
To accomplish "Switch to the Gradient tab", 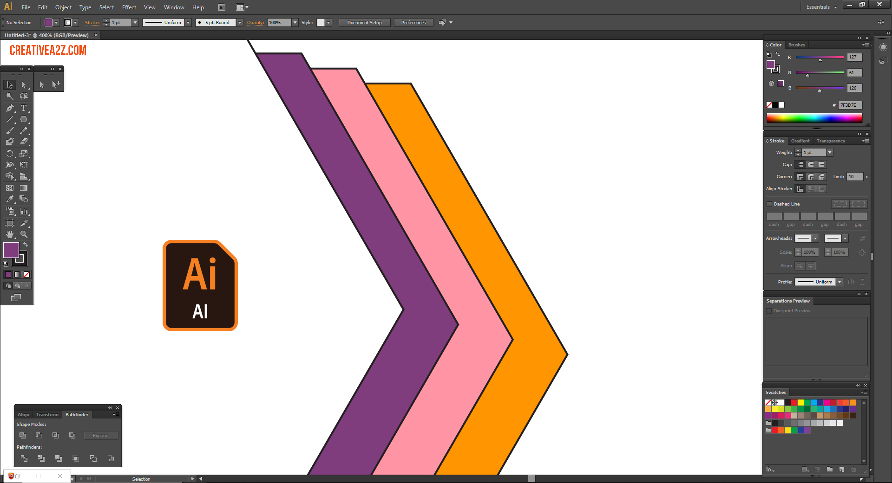I will pos(800,141).
